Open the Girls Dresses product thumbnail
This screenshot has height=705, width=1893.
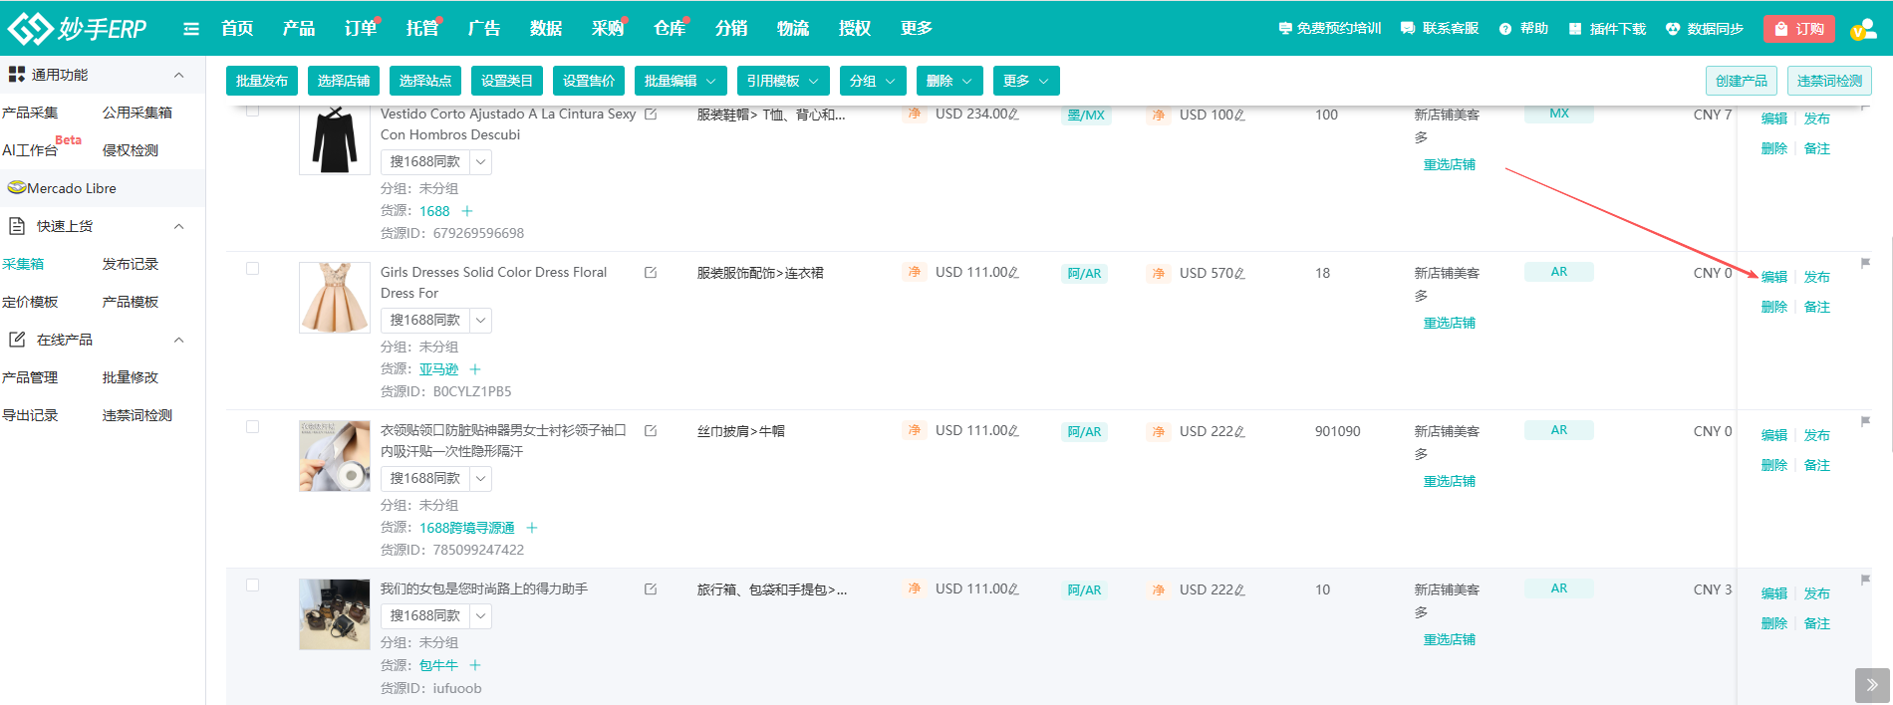335,298
